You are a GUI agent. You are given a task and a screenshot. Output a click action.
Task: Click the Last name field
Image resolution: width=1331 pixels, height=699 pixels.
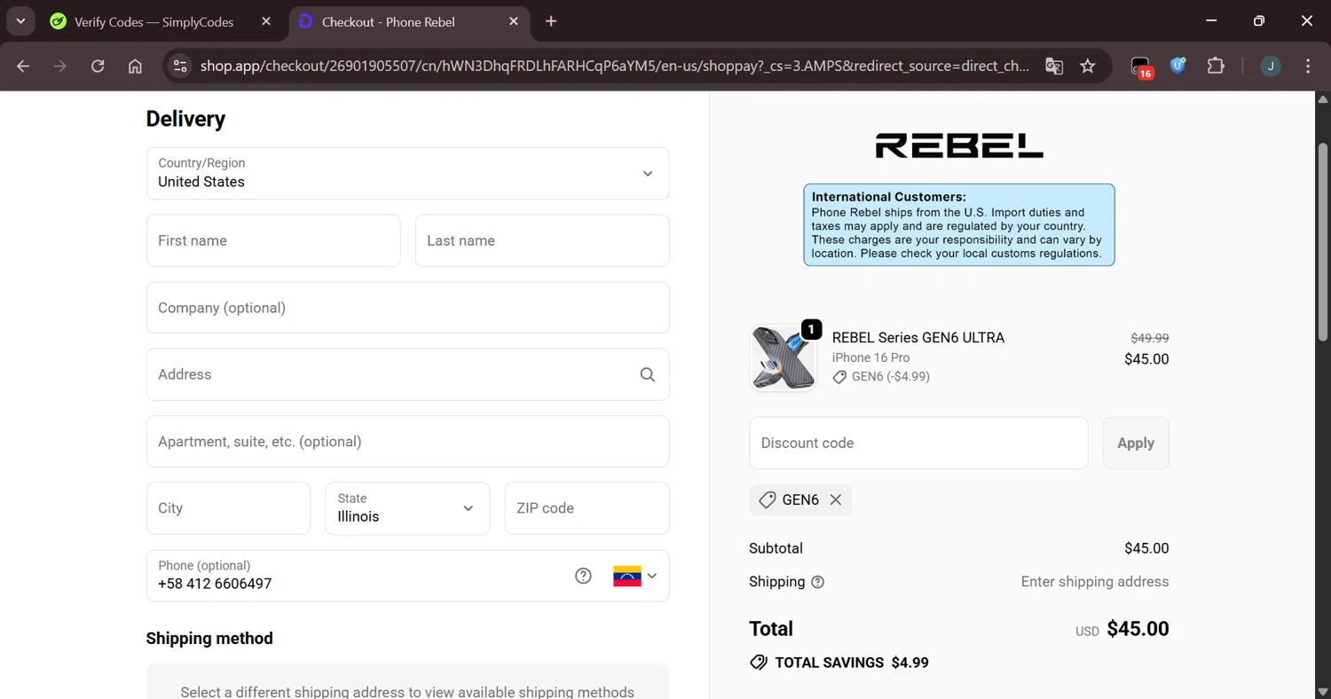click(x=542, y=240)
